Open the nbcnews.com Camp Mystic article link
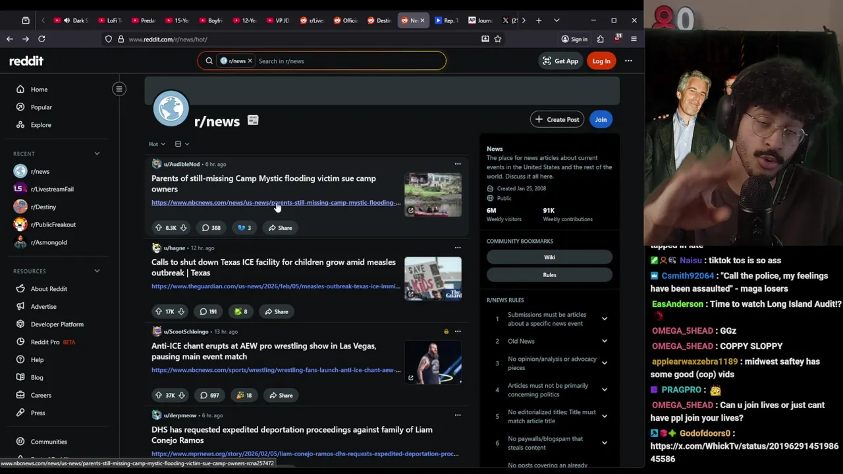843x474 pixels. (276, 203)
